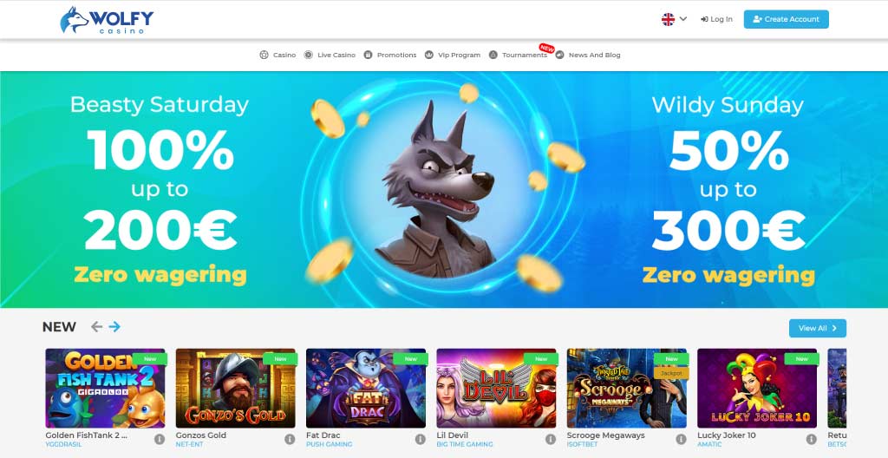The height and width of the screenshot is (458, 888).
Task: Click the Log In link
Action: [716, 19]
